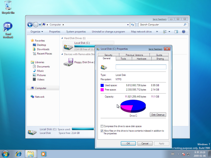
Task: Switch to the Security tab
Action: (x=108, y=55)
